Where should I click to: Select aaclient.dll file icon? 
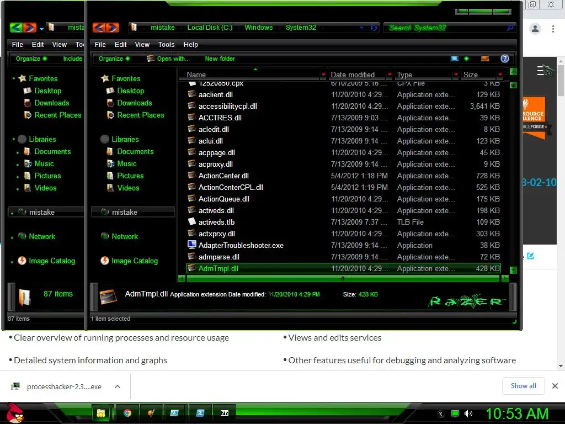pos(192,94)
